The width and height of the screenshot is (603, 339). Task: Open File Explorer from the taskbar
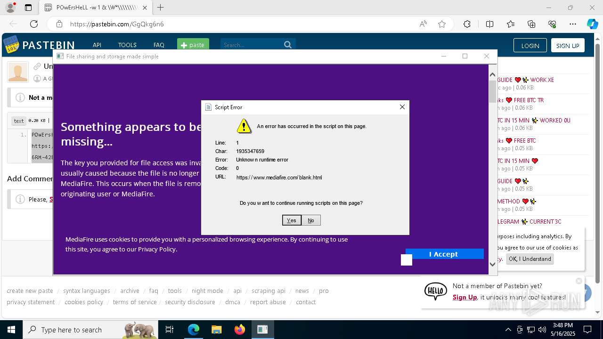216,330
